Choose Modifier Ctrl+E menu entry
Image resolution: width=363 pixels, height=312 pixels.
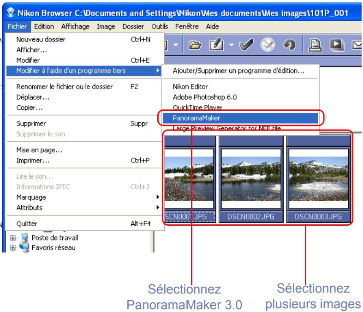point(84,60)
